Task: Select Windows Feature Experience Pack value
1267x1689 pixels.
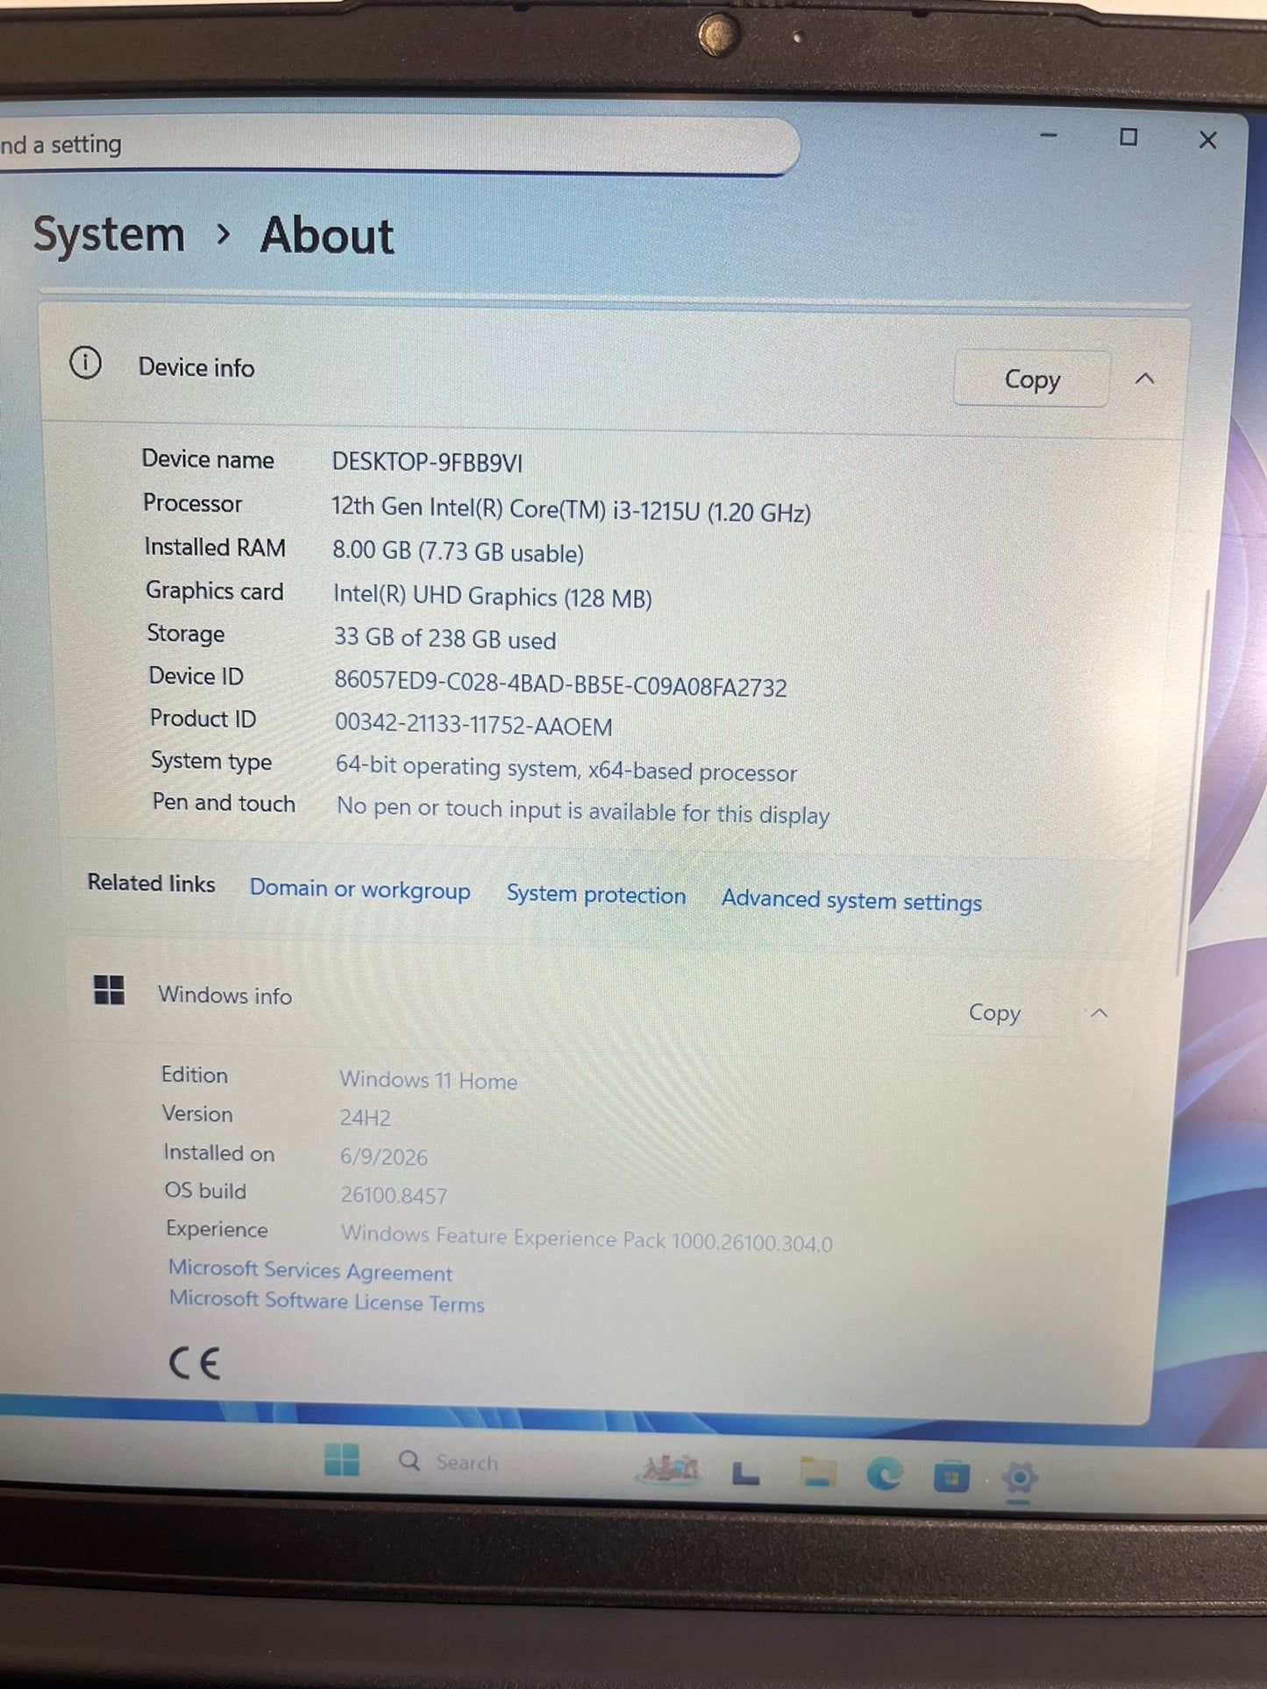Action: pos(587,1238)
